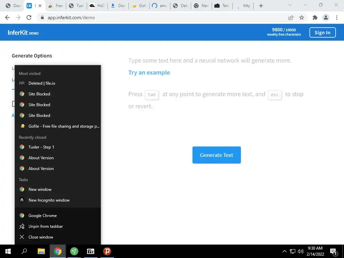Launch Google Chrome from the jump list
Image resolution: width=344 pixels, height=258 pixels.
point(58,216)
